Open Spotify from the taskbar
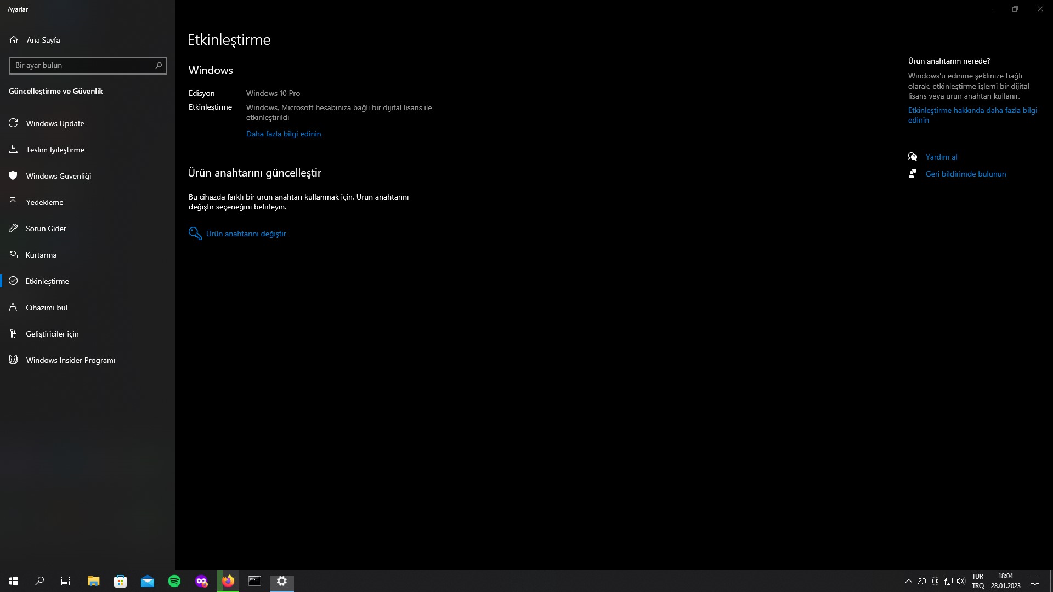1053x592 pixels. 174,581
